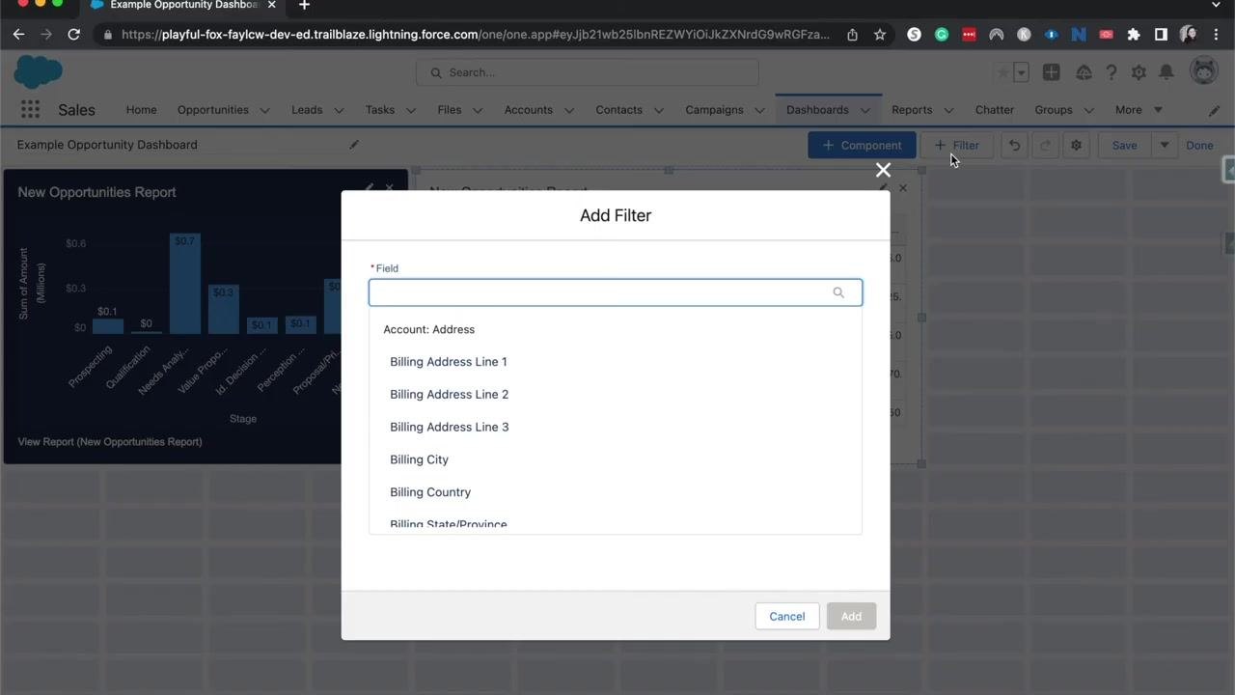The image size is (1235, 695).
Task: Click the nav bar edit pencil icon
Action: [x=1214, y=110]
